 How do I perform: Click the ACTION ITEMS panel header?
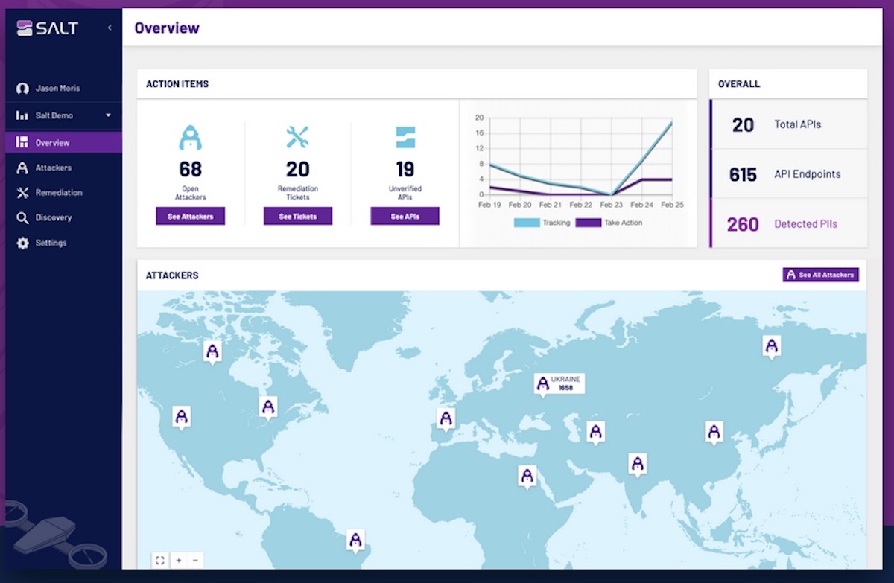point(177,84)
